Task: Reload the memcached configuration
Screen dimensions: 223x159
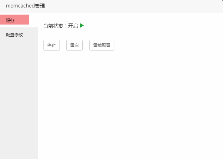Action: 102,45
